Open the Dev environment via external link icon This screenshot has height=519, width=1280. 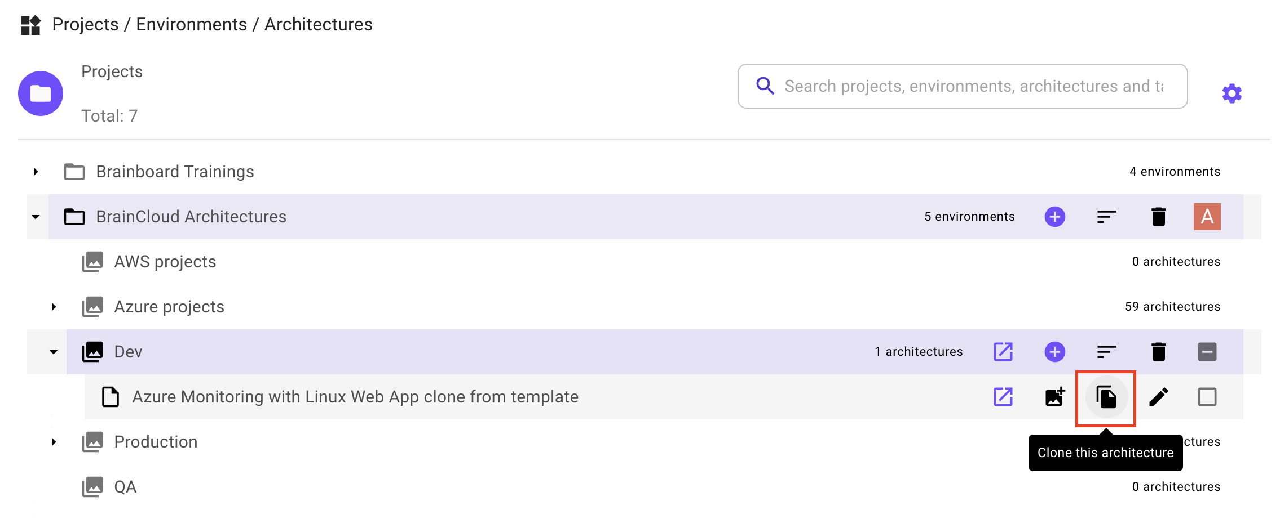[1003, 352]
